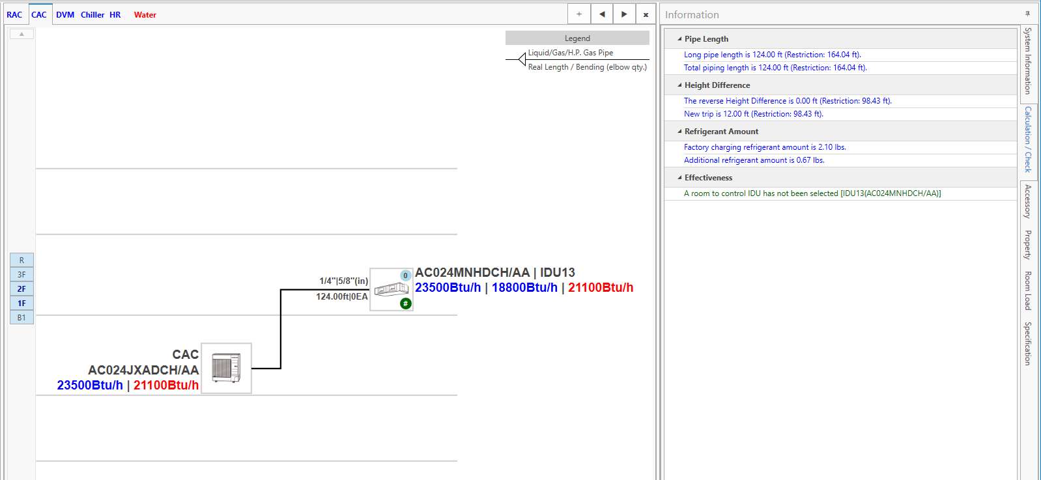Click the CAC outdoor unit icon

(x=226, y=369)
